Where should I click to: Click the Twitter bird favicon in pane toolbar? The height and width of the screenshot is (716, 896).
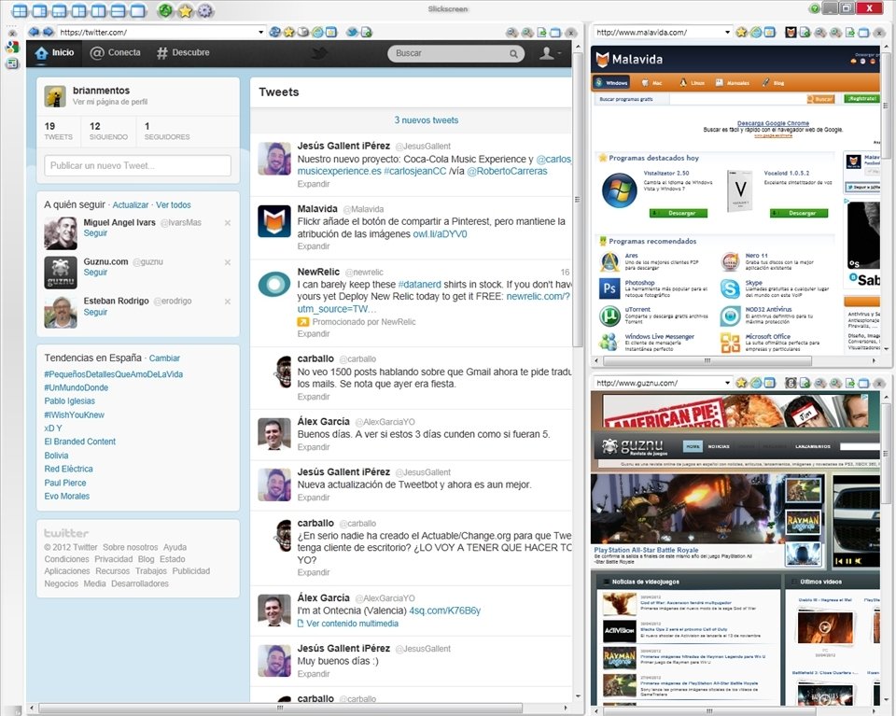coord(353,32)
